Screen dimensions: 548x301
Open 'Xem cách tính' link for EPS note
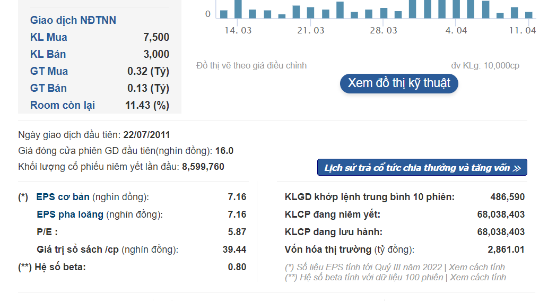[x=477, y=267]
